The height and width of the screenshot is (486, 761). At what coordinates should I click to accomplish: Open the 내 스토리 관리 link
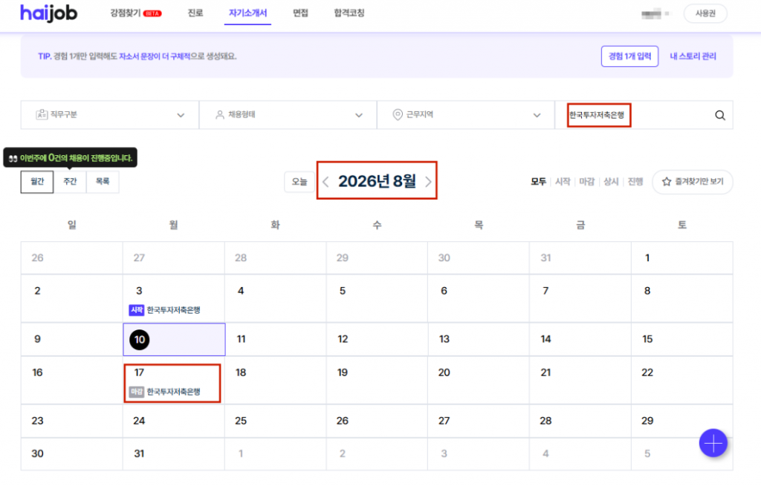(693, 56)
